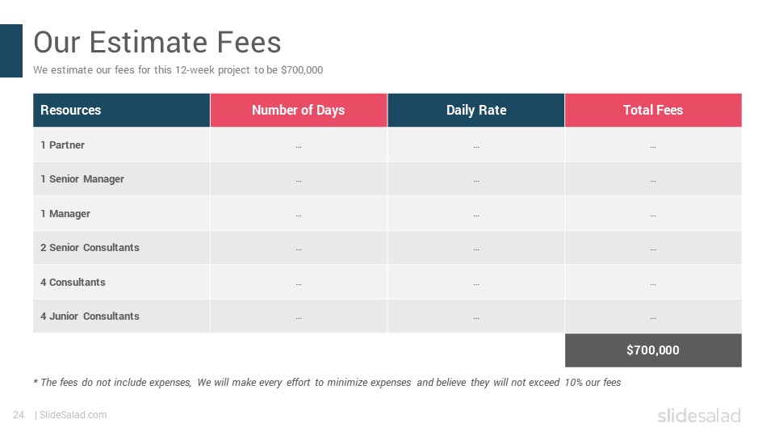This screenshot has height=436, width=775.
Task: Select the 2 Senior Consultants row label
Action: [x=90, y=248]
